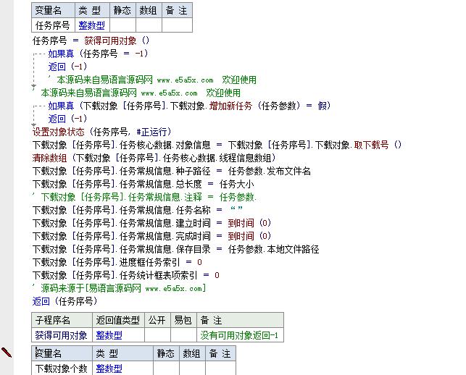466x375 pixels.
Task: Select the first variable table's 整数型 type cell
Action: click(x=92, y=25)
